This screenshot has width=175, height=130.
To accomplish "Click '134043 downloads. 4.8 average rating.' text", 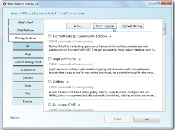I will (71, 64).
